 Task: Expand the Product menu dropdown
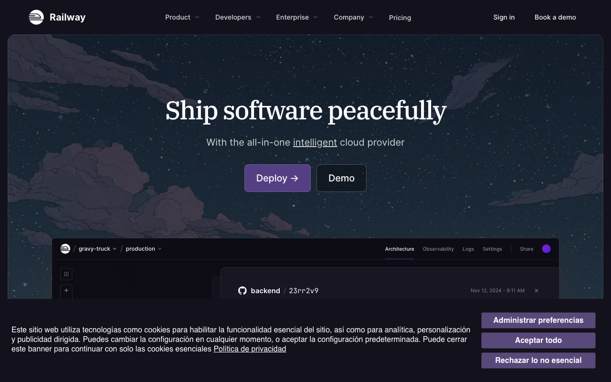pyautogui.click(x=182, y=17)
